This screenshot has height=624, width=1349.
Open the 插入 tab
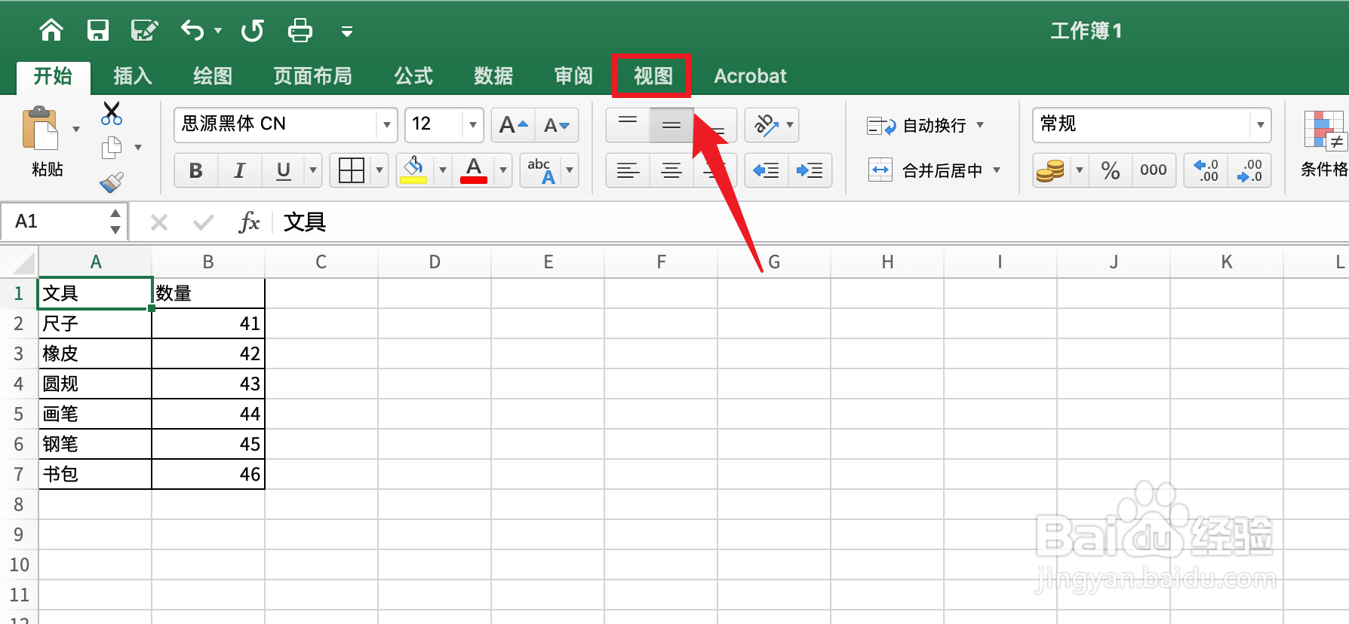133,76
